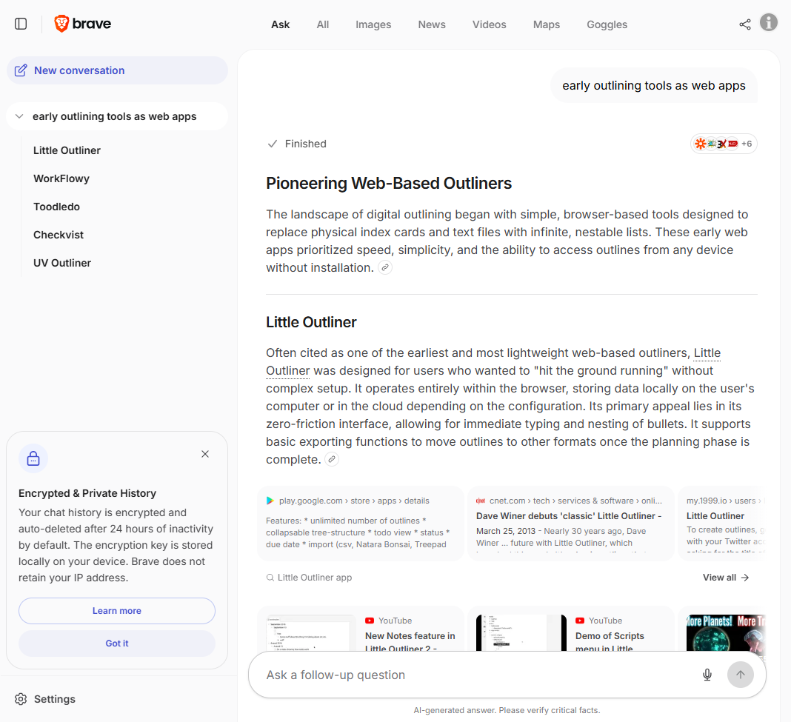
Task: Click the Little Outliner section heading
Action: coord(311,322)
